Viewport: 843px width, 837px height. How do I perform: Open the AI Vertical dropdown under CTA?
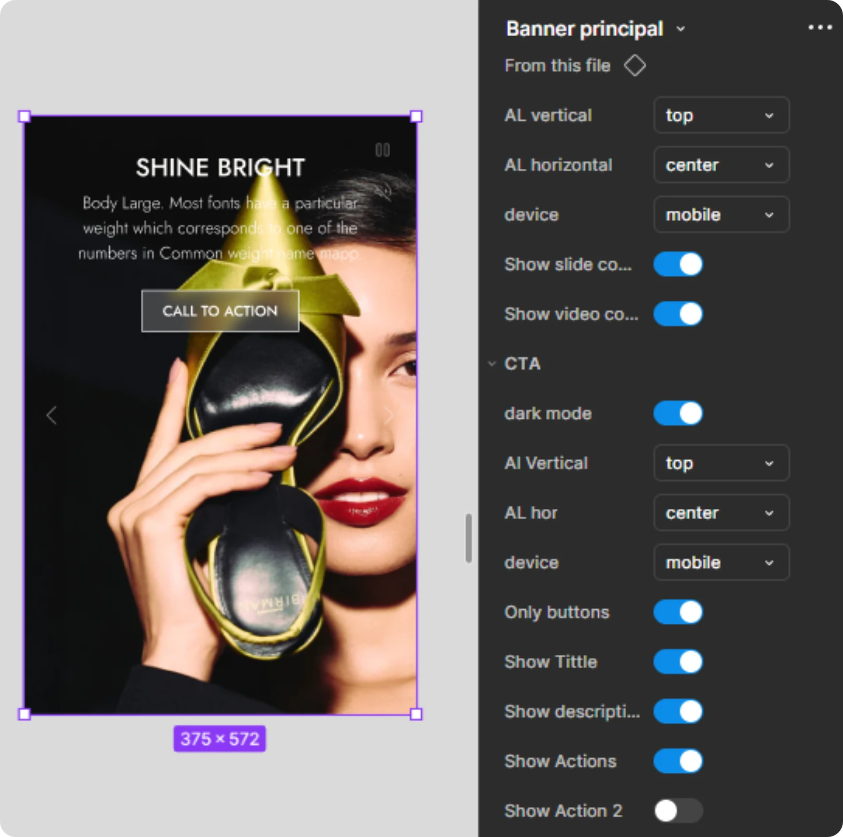(721, 463)
